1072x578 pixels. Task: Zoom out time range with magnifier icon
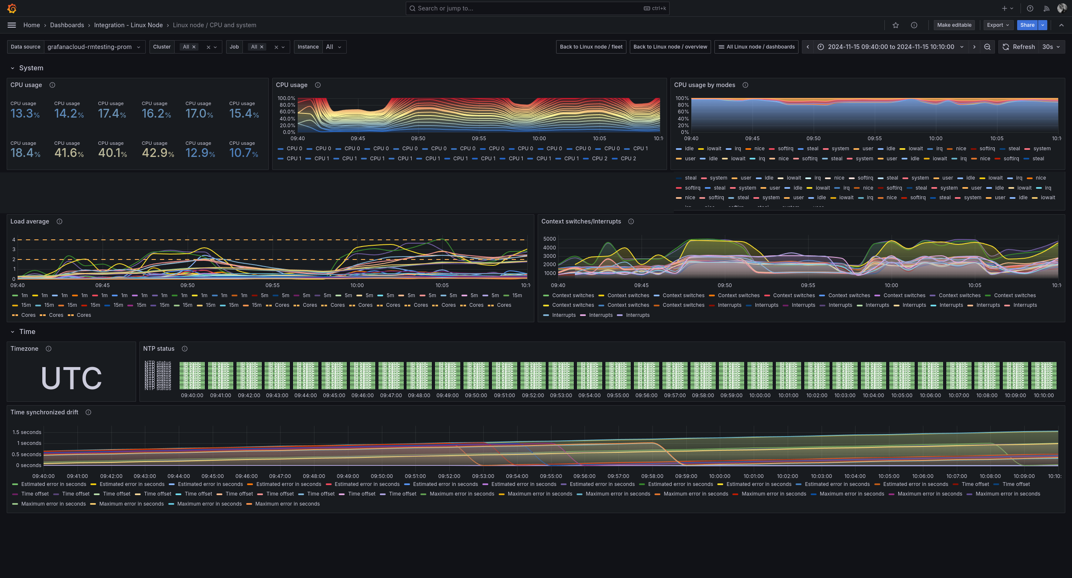click(x=987, y=47)
